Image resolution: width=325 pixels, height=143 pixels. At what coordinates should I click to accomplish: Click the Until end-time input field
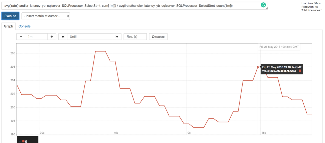click(x=90, y=37)
